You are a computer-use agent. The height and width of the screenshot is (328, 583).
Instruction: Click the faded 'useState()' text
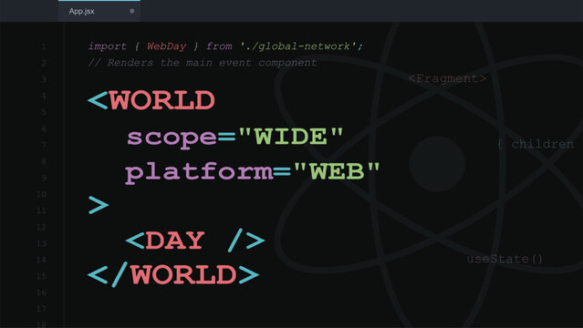505,259
